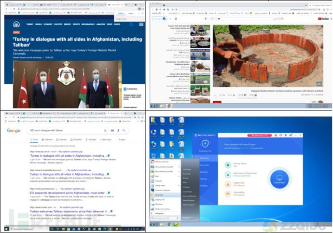
Task: Open the on-screen keyboard icon in Google search
Action: (x=112, y=131)
